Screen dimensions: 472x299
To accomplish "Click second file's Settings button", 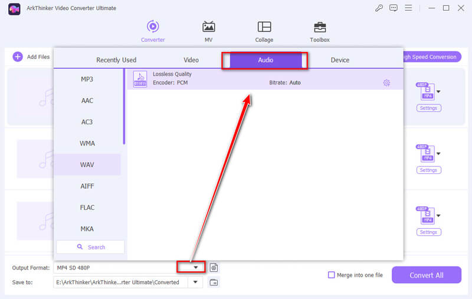I will 429,170.
